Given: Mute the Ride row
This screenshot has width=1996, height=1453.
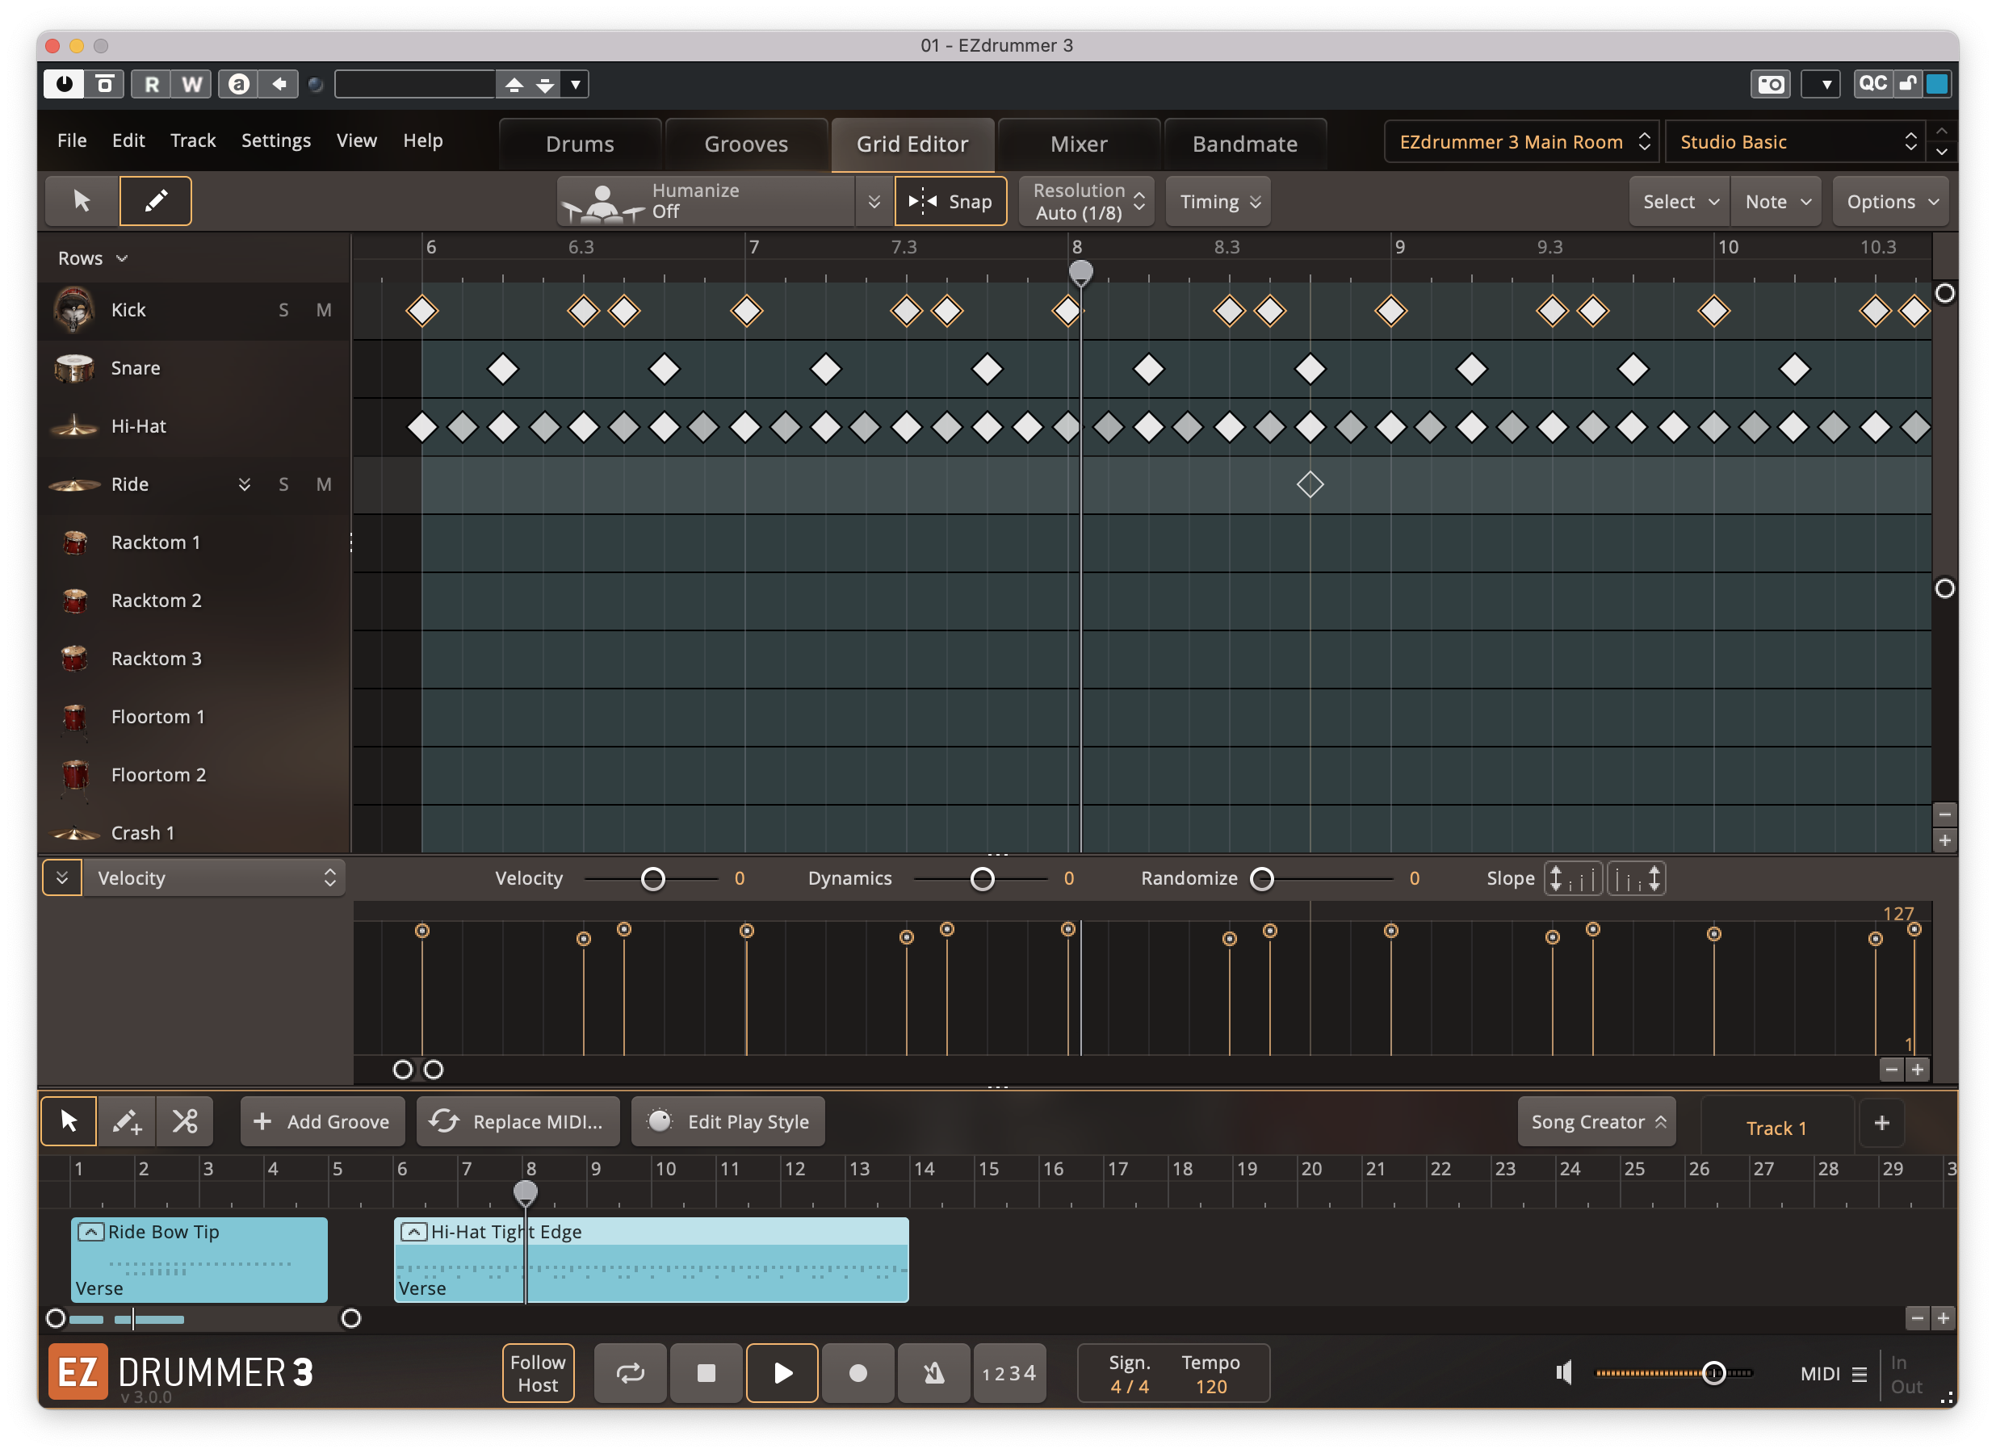Looking at the screenshot, I should (x=324, y=484).
